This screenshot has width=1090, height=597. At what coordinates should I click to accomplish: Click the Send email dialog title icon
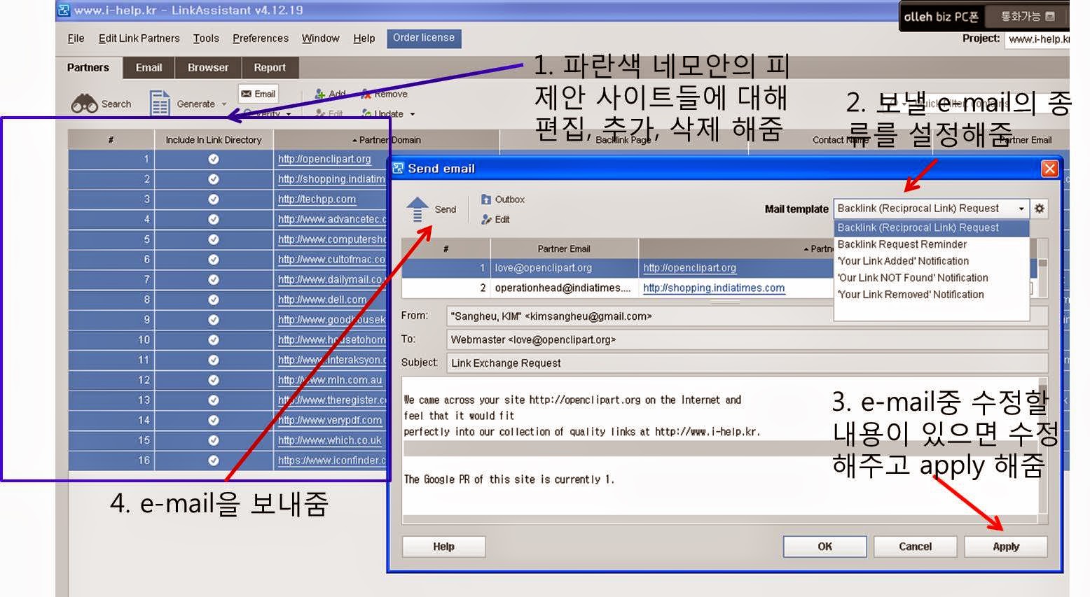click(x=399, y=168)
